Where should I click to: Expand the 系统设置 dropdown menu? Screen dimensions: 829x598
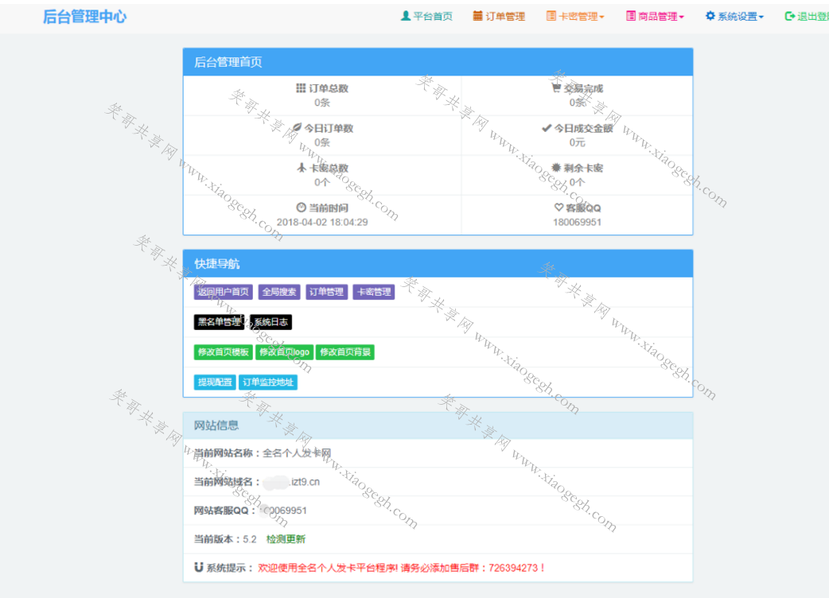click(x=734, y=17)
